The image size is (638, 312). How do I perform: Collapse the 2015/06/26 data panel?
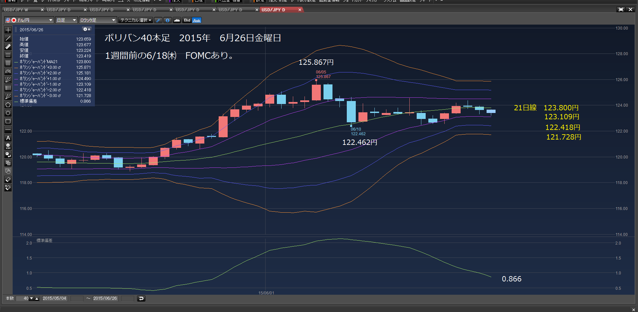(87, 29)
